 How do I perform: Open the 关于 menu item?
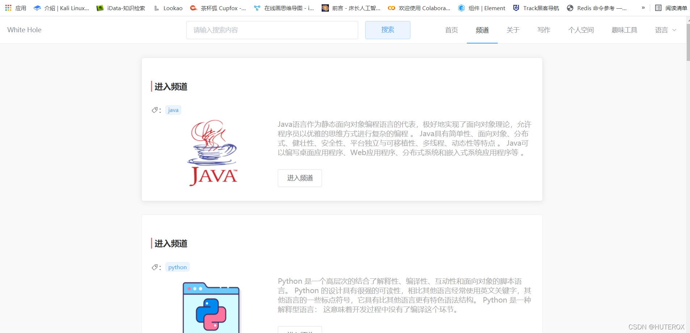click(x=513, y=30)
